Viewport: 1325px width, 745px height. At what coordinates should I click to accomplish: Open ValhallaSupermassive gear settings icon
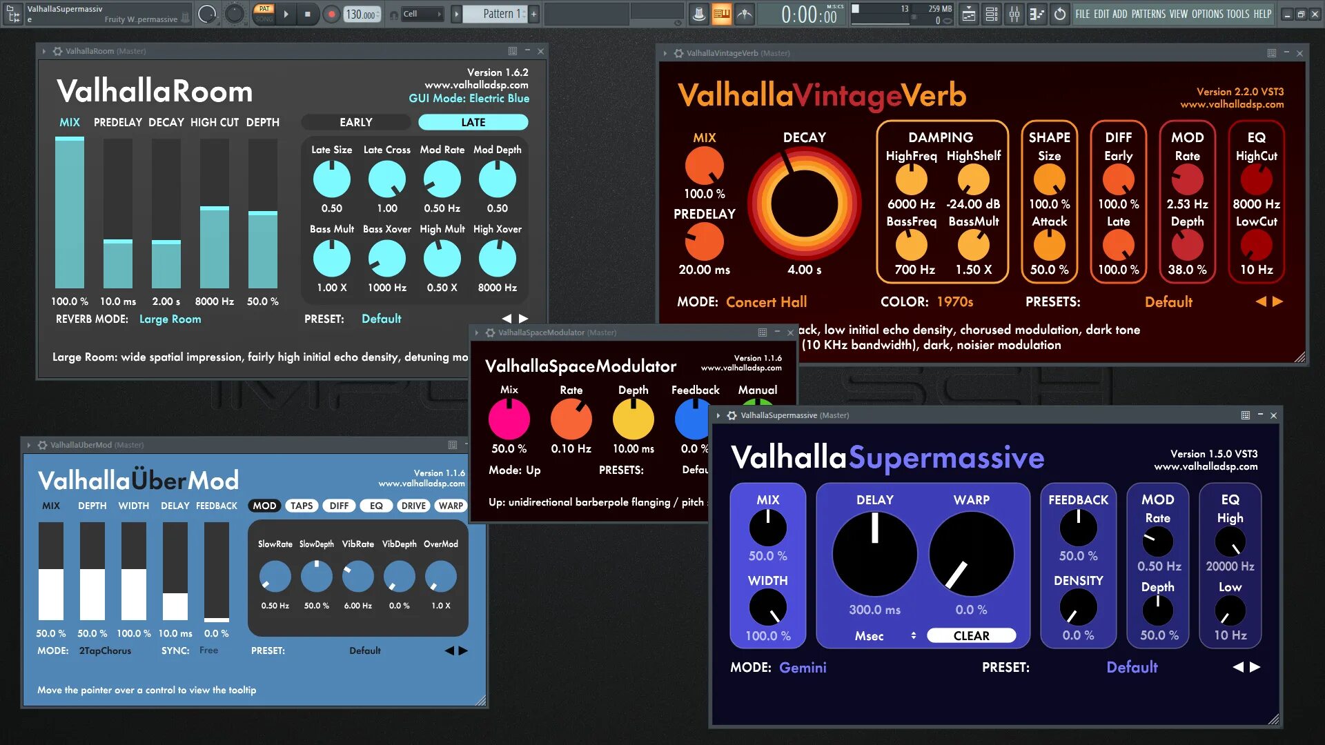(732, 415)
